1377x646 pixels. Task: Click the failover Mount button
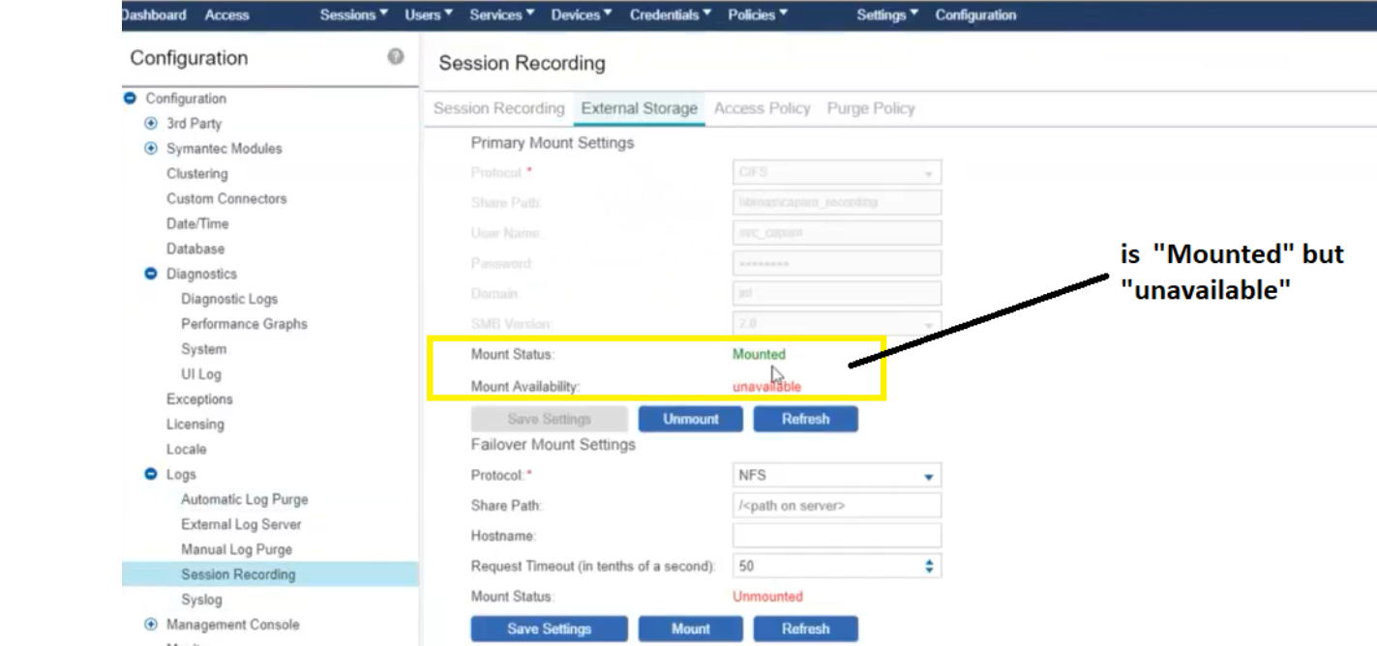pyautogui.click(x=690, y=629)
